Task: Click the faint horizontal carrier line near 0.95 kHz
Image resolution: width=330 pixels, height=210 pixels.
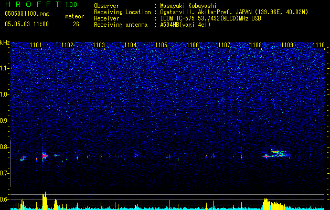Action: coord(84,107)
